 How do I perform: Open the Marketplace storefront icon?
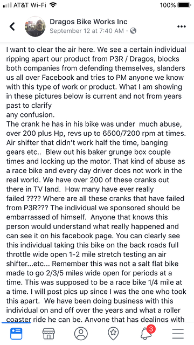tap(48, 333)
